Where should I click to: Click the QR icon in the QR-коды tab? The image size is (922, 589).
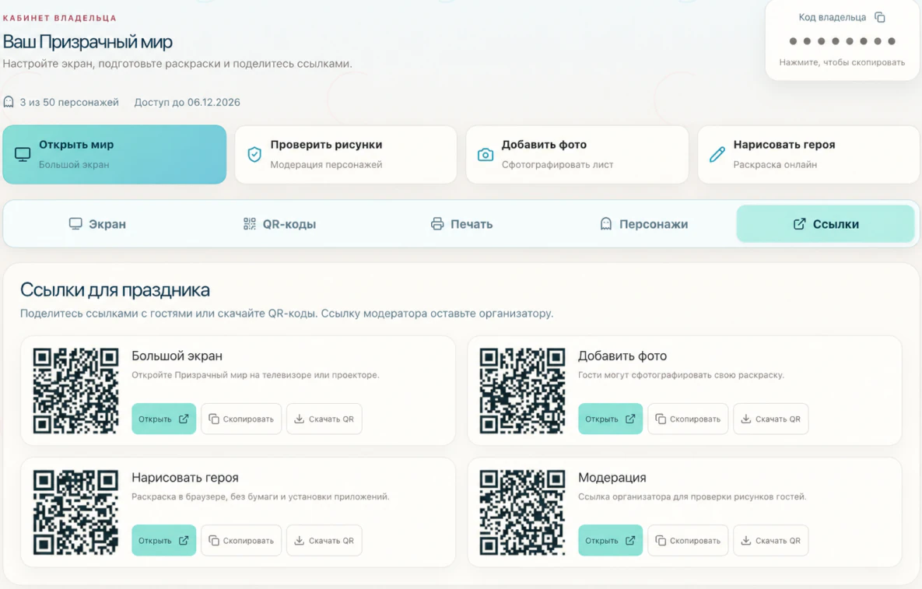249,224
